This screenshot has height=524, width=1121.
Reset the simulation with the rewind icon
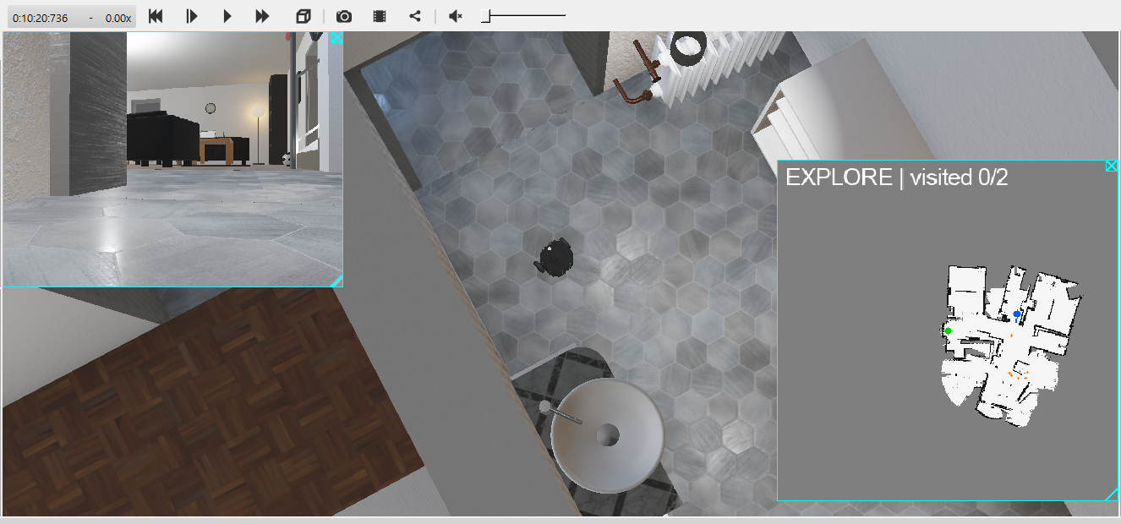click(x=156, y=16)
